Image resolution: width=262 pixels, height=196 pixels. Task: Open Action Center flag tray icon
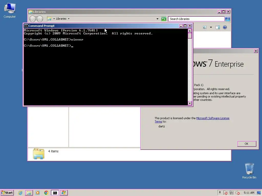(x=225, y=193)
